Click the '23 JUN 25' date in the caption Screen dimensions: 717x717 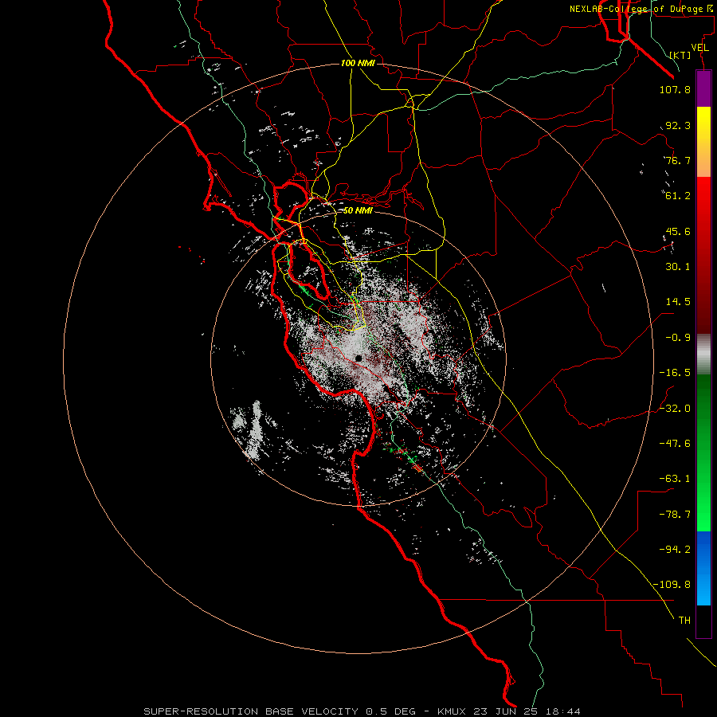504,711
